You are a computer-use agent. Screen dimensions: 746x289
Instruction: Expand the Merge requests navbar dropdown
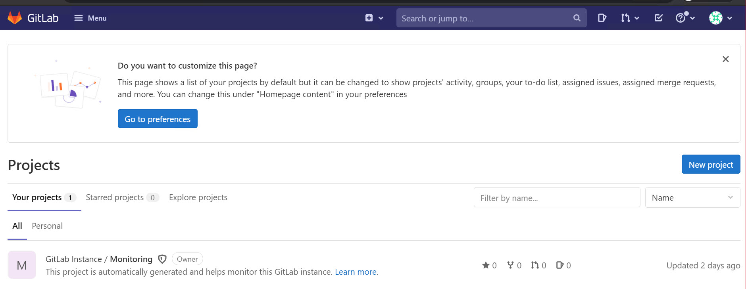pyautogui.click(x=630, y=18)
